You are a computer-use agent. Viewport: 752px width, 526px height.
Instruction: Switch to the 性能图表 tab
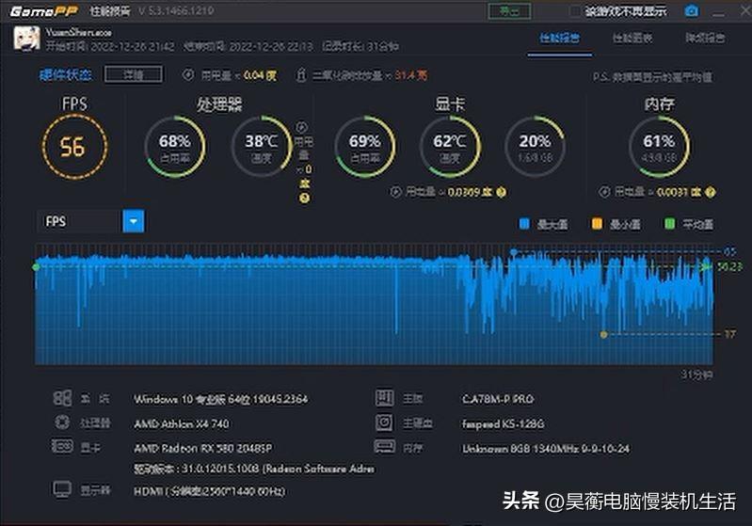(x=632, y=38)
